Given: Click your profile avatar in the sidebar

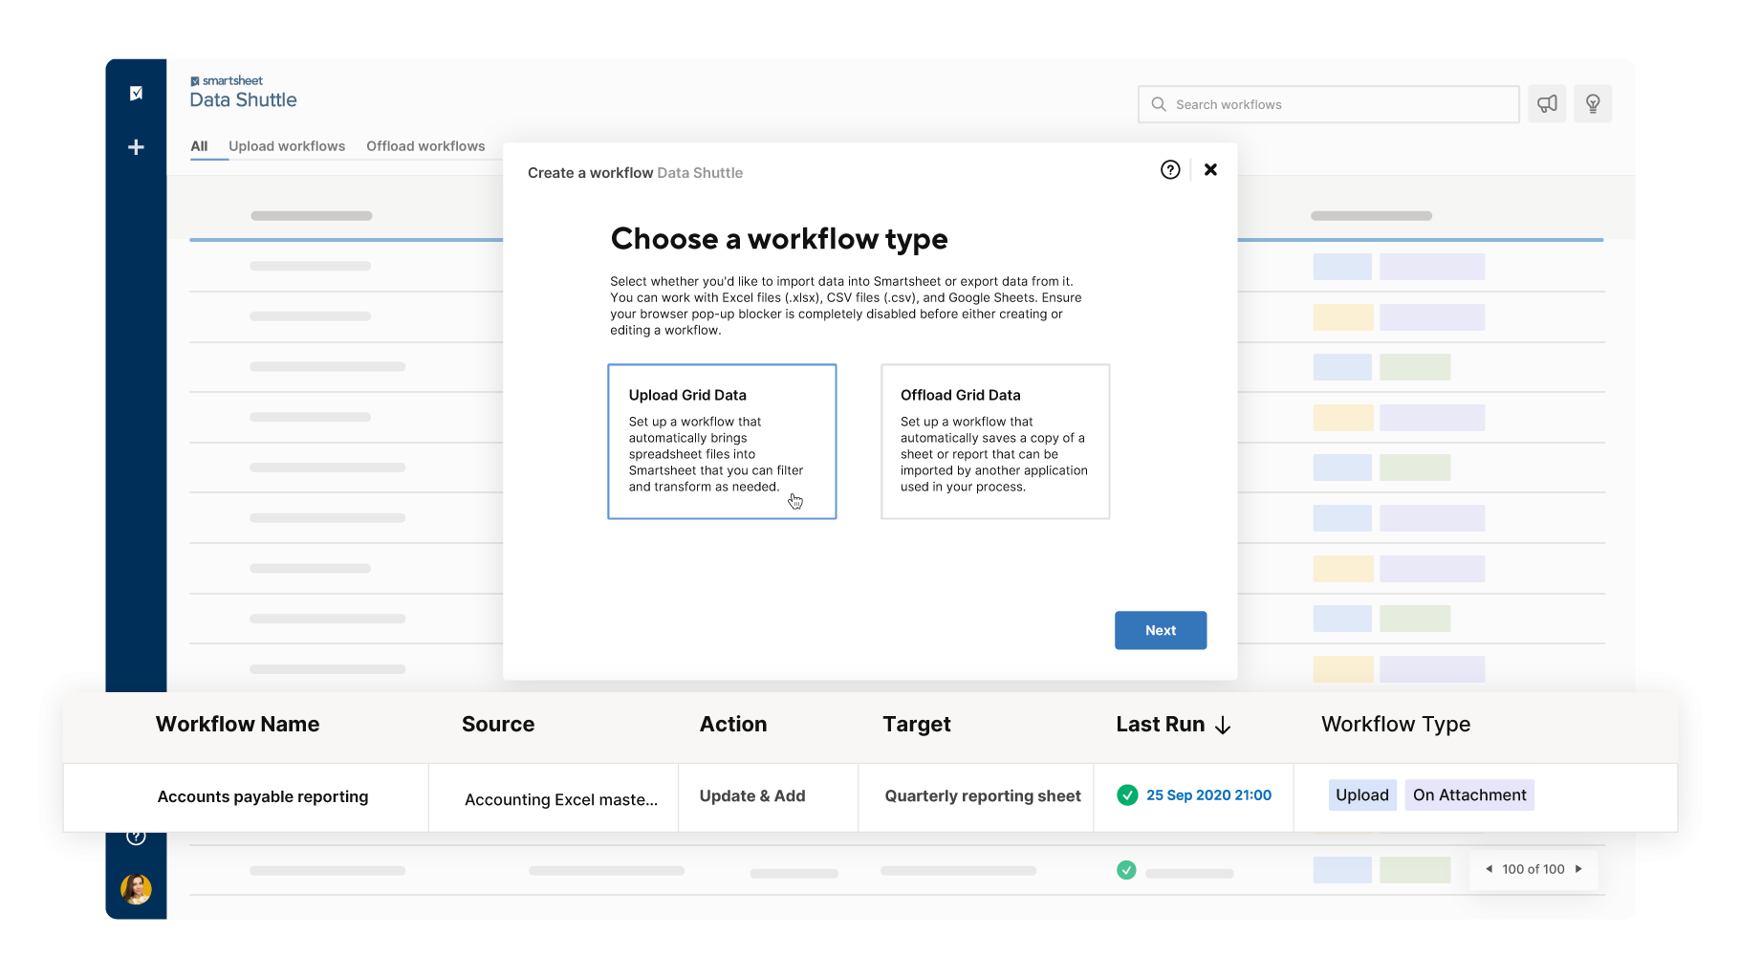Looking at the screenshot, I should (x=136, y=889).
